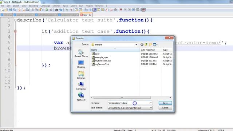Open Libraries in the dialog sidebar
The image size is (233, 131).
click(x=81, y=75)
